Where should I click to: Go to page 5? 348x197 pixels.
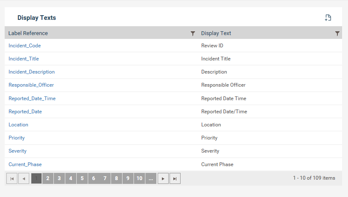tap(82, 178)
